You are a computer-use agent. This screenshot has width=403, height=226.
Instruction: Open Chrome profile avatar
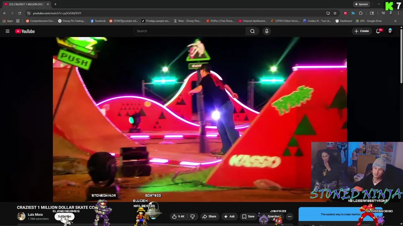pos(391,13)
